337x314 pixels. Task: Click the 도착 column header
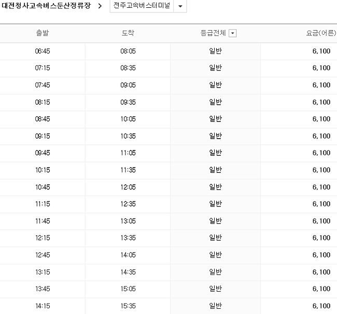tap(128, 33)
